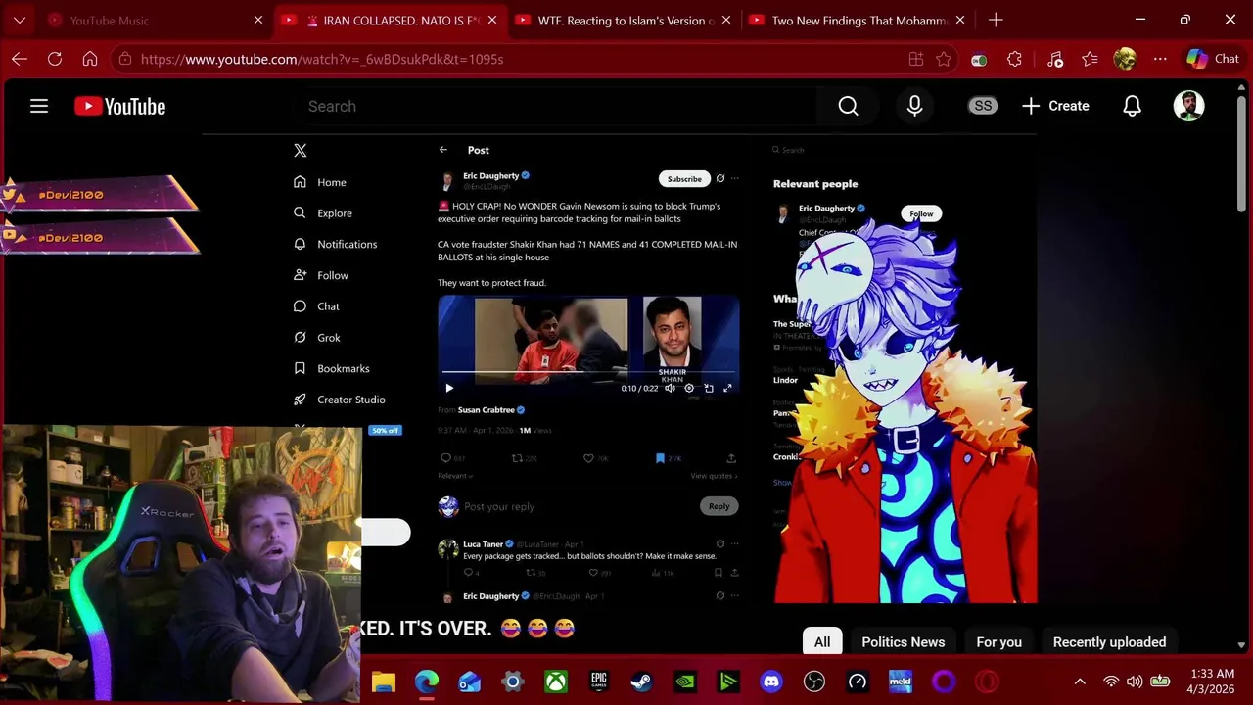Open File Explorer from the taskbar
Viewport: 1253px width, 705px height.
tap(383, 681)
